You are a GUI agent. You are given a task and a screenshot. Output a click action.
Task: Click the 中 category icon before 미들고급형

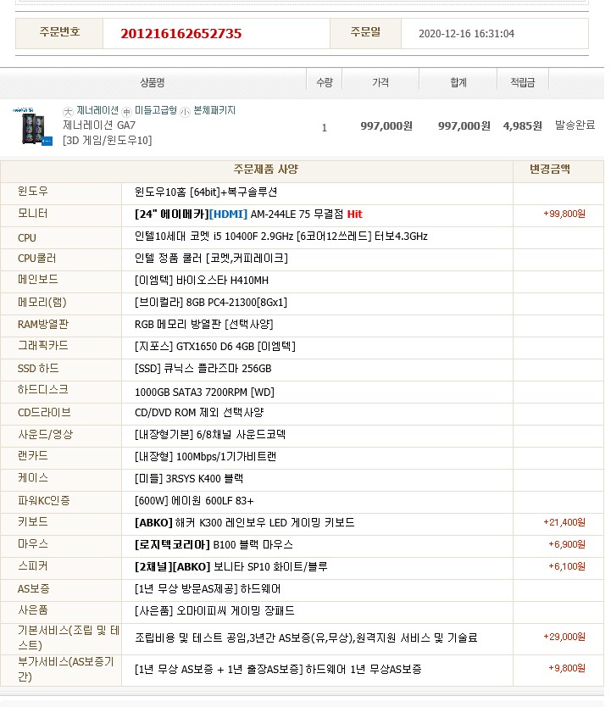click(x=127, y=111)
